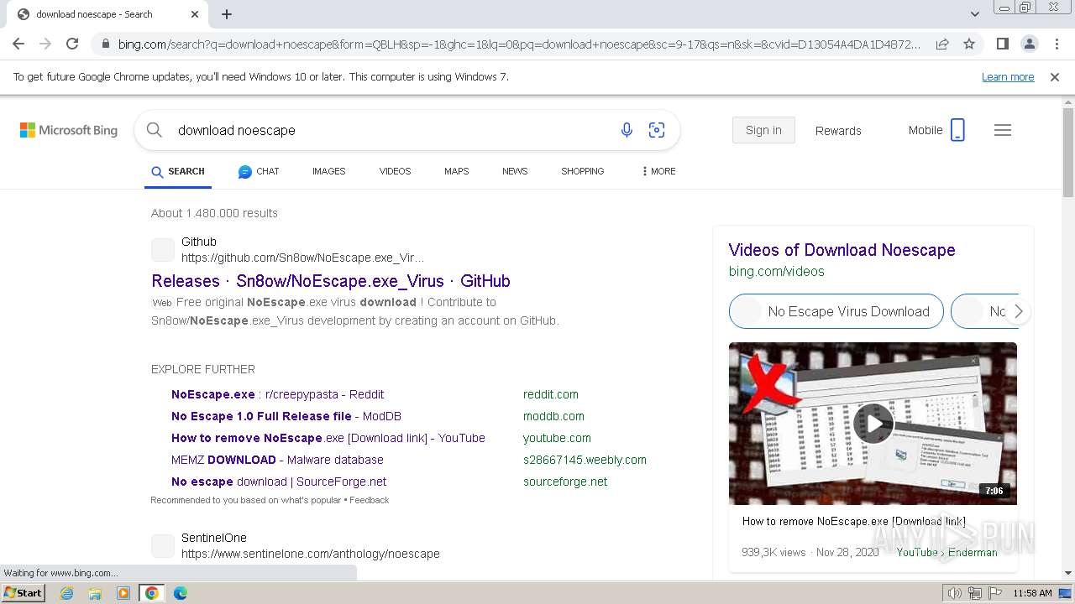
Task: Select the SEARCH tab
Action: point(178,171)
